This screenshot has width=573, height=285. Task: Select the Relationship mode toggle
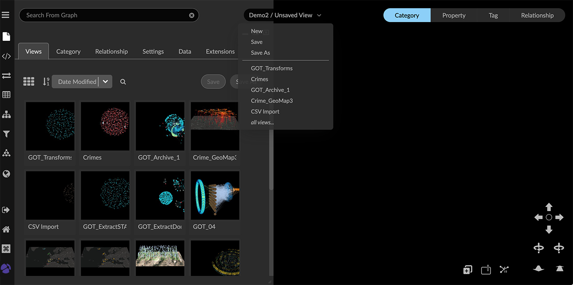point(537,15)
